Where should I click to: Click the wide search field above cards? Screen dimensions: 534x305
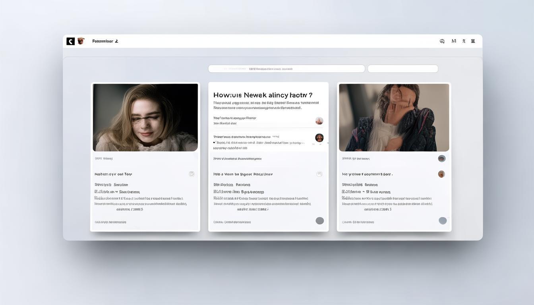(286, 69)
